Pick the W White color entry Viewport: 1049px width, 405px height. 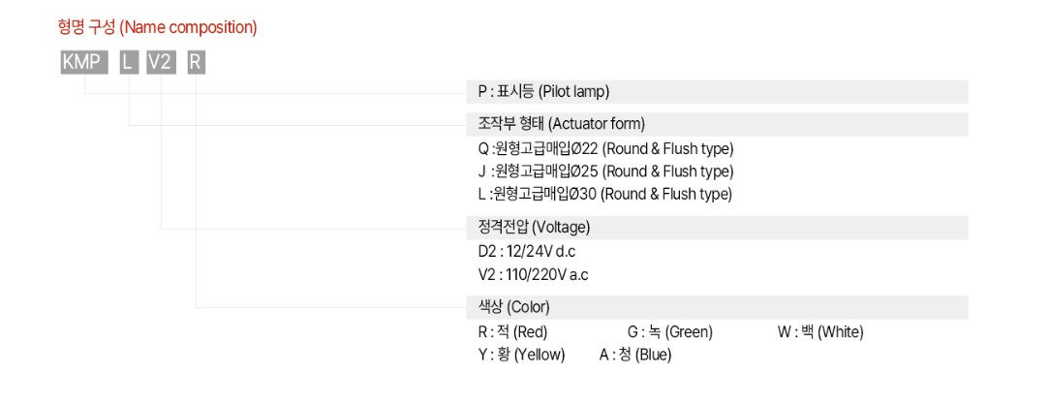coord(820,332)
